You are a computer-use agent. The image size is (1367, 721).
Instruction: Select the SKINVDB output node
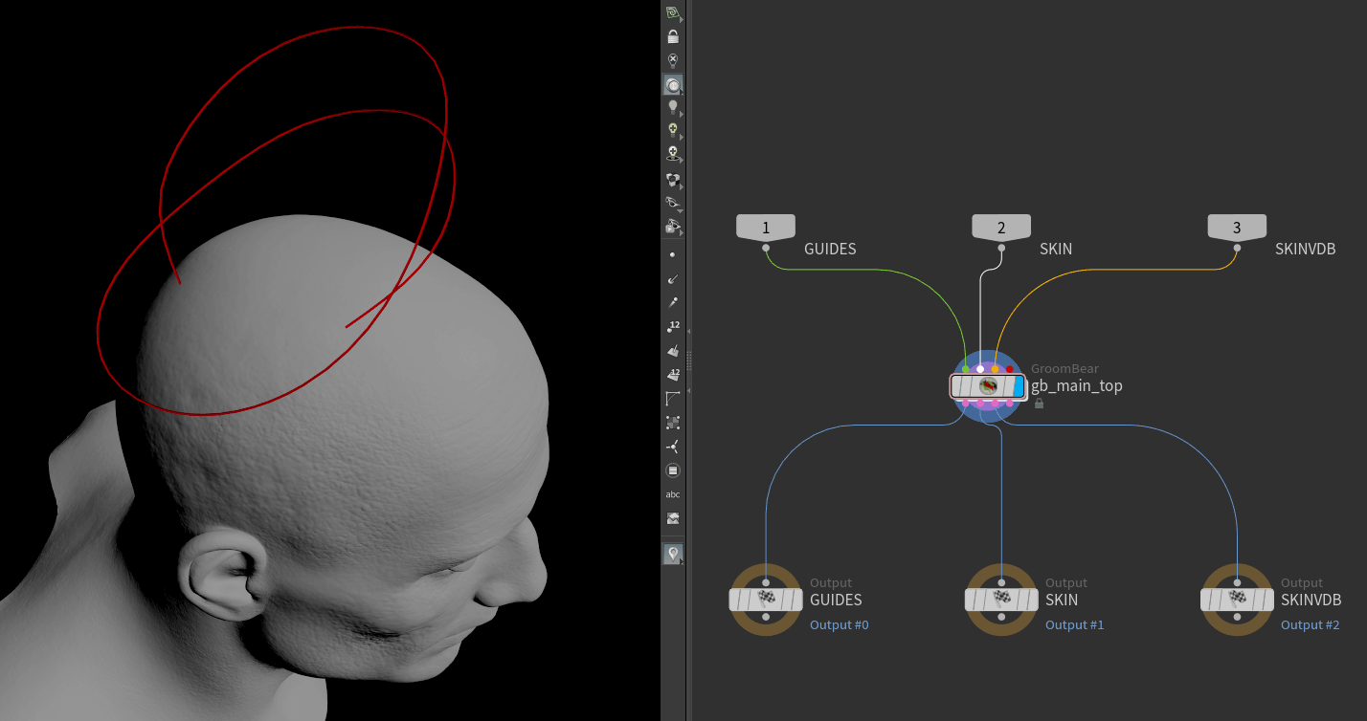coord(1237,600)
